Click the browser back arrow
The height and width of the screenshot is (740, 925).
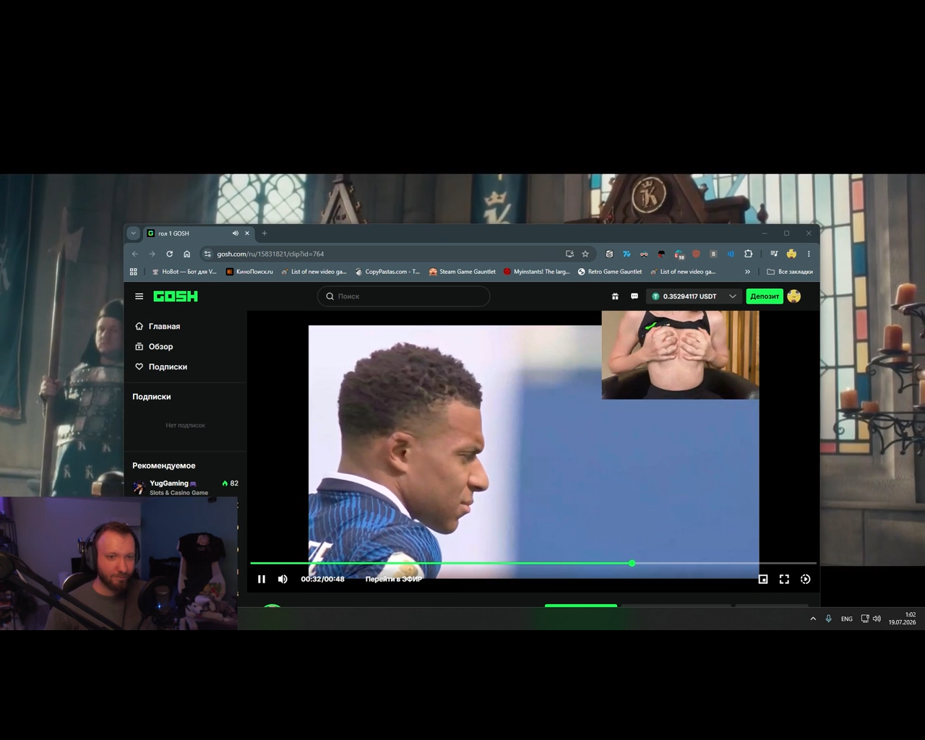135,254
